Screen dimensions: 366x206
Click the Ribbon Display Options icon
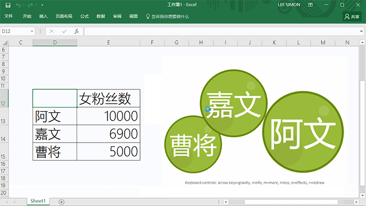click(x=311, y=5)
